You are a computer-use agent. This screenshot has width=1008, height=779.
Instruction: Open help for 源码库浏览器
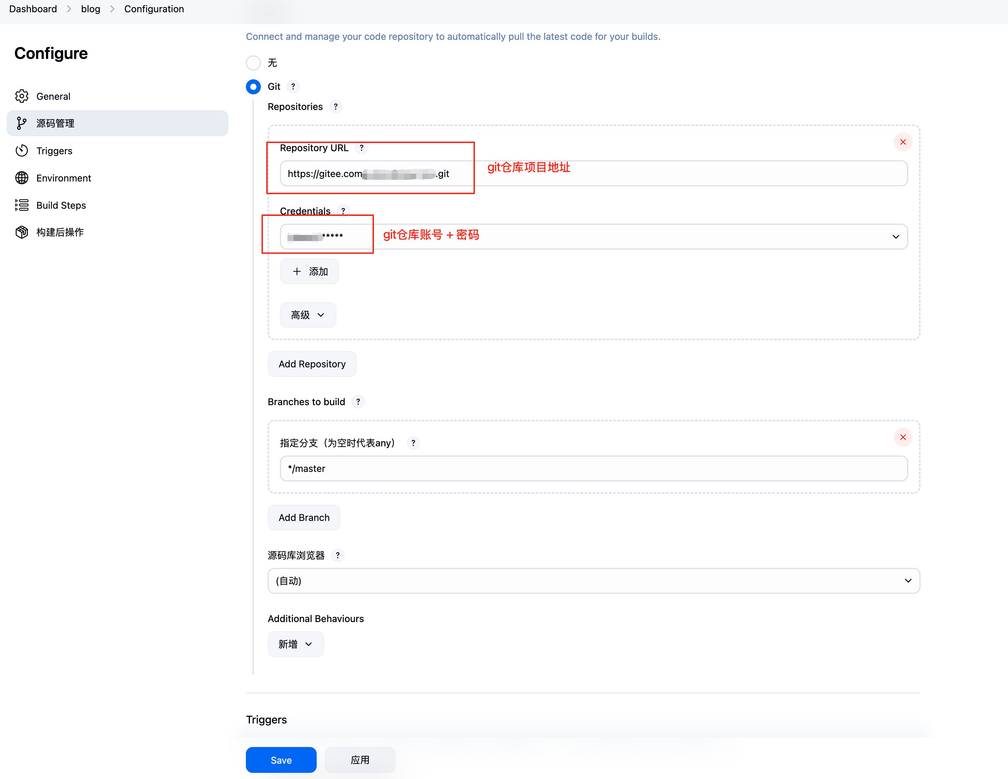(x=338, y=555)
